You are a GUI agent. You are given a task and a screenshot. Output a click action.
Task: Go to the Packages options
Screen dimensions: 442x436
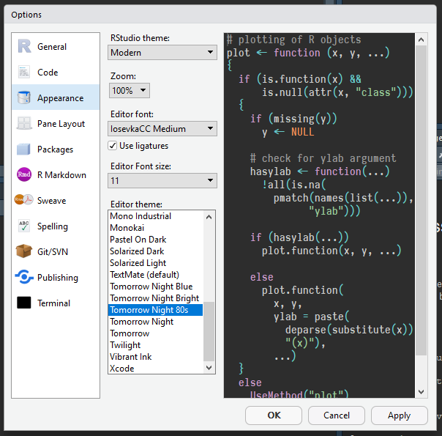click(x=56, y=149)
